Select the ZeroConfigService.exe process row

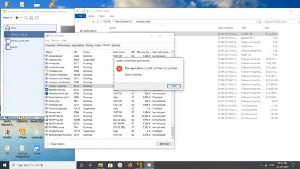pyautogui.click(x=108, y=135)
